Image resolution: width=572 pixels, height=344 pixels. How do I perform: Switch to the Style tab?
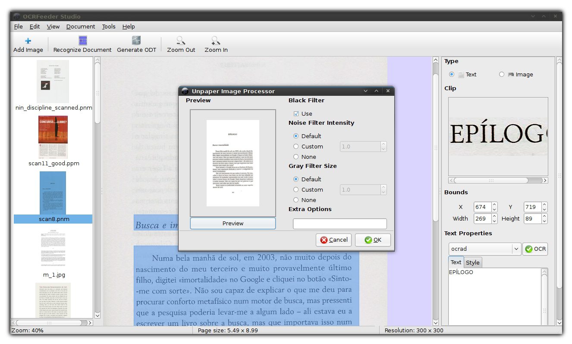473,262
